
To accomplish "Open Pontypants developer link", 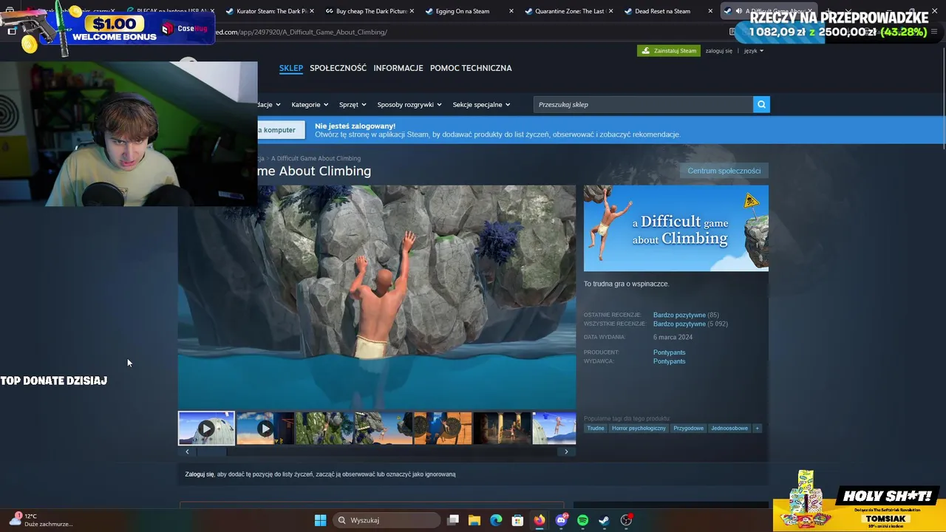I will (x=669, y=352).
